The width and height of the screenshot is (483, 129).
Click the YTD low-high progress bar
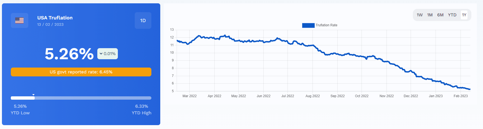tap(81, 98)
